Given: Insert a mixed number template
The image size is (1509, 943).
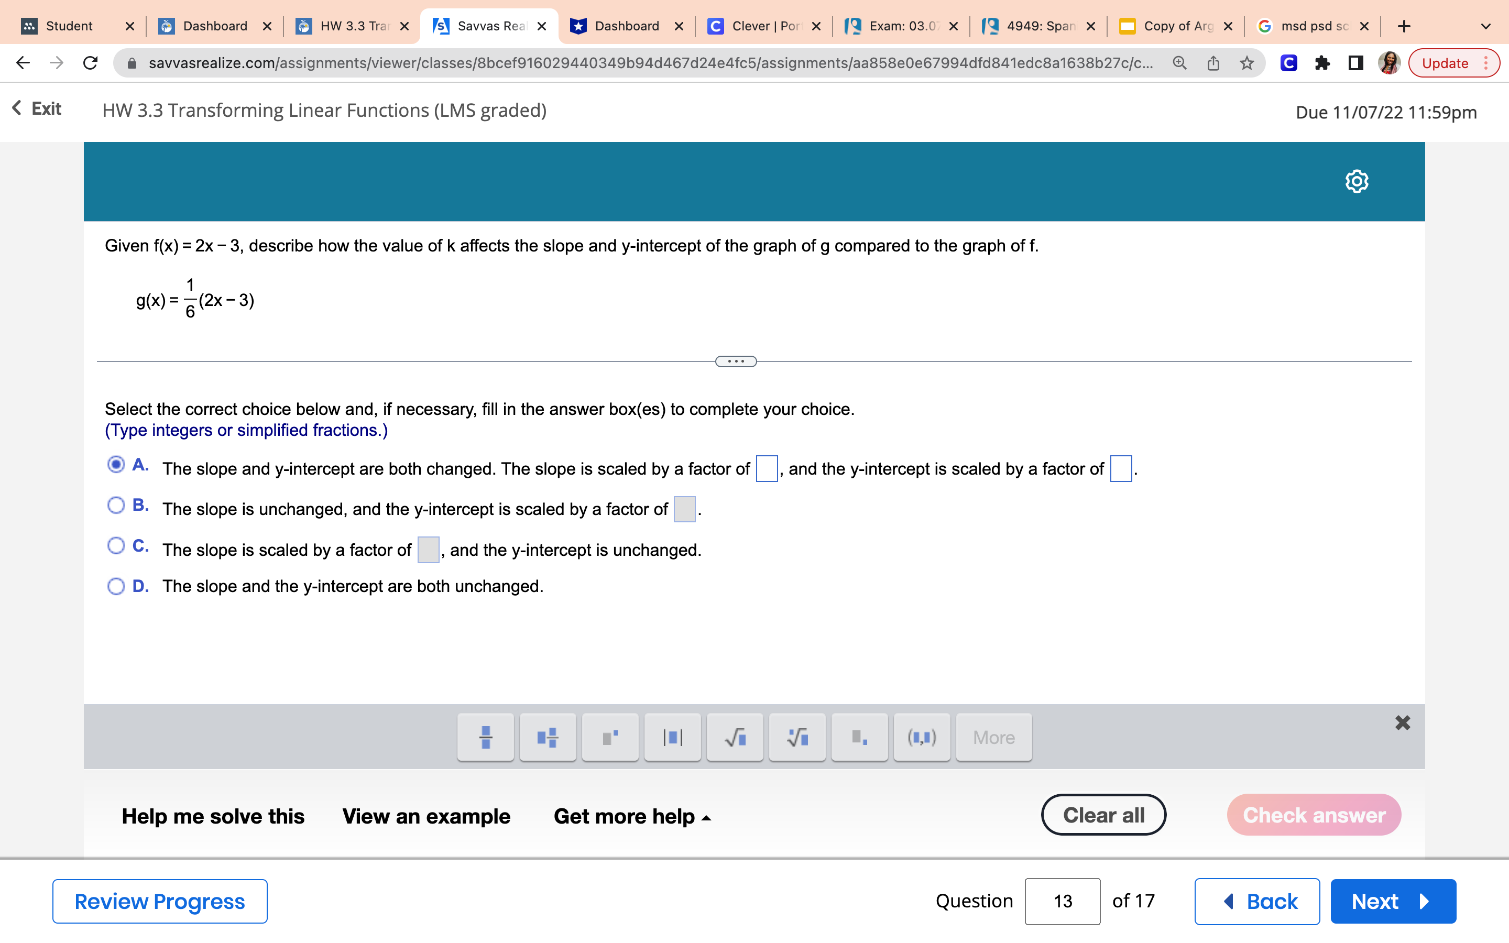Looking at the screenshot, I should coord(548,737).
